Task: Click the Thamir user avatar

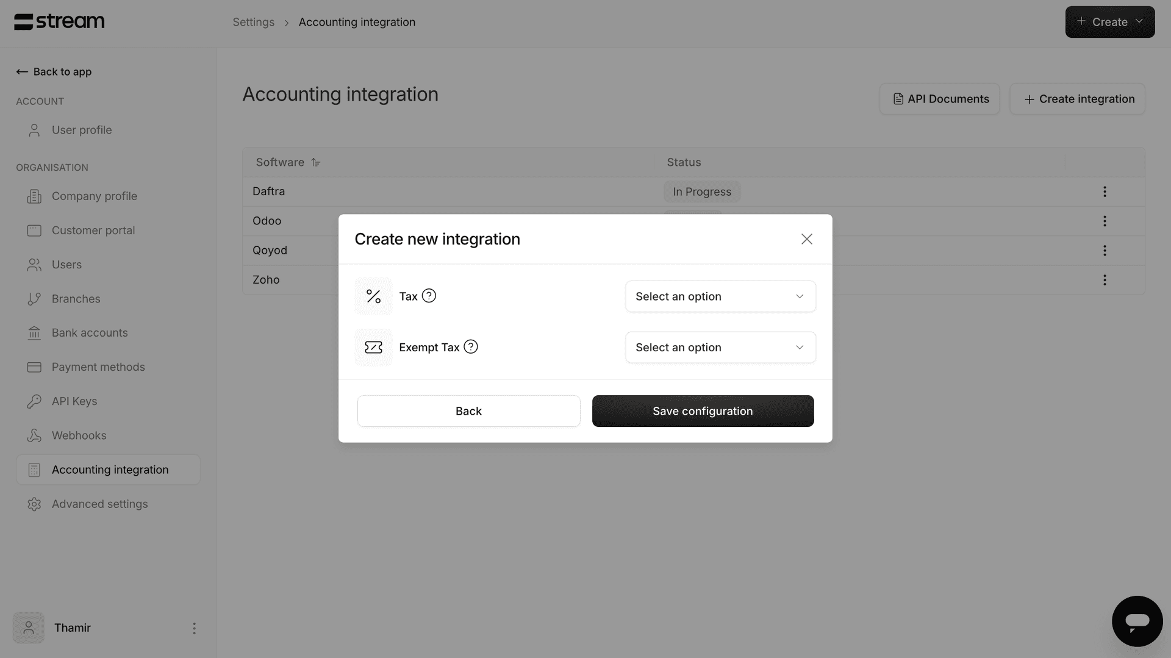Action: click(x=29, y=628)
